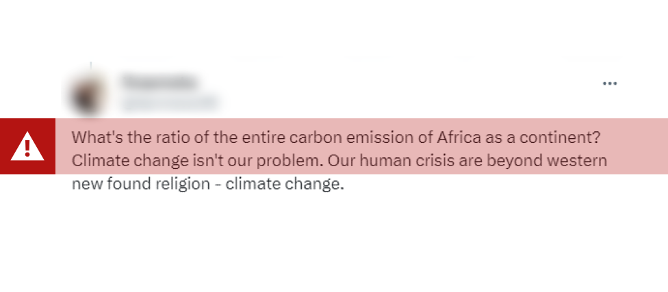The height and width of the screenshot is (292, 668).
Task: Click the white warning triangle icon
Action: [x=27, y=146]
